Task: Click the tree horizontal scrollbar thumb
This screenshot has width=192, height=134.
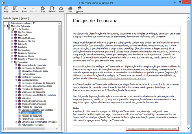Action: [x=26, y=129]
